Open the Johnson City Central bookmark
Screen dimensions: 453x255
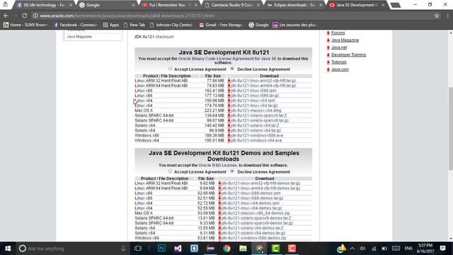tap(171, 25)
